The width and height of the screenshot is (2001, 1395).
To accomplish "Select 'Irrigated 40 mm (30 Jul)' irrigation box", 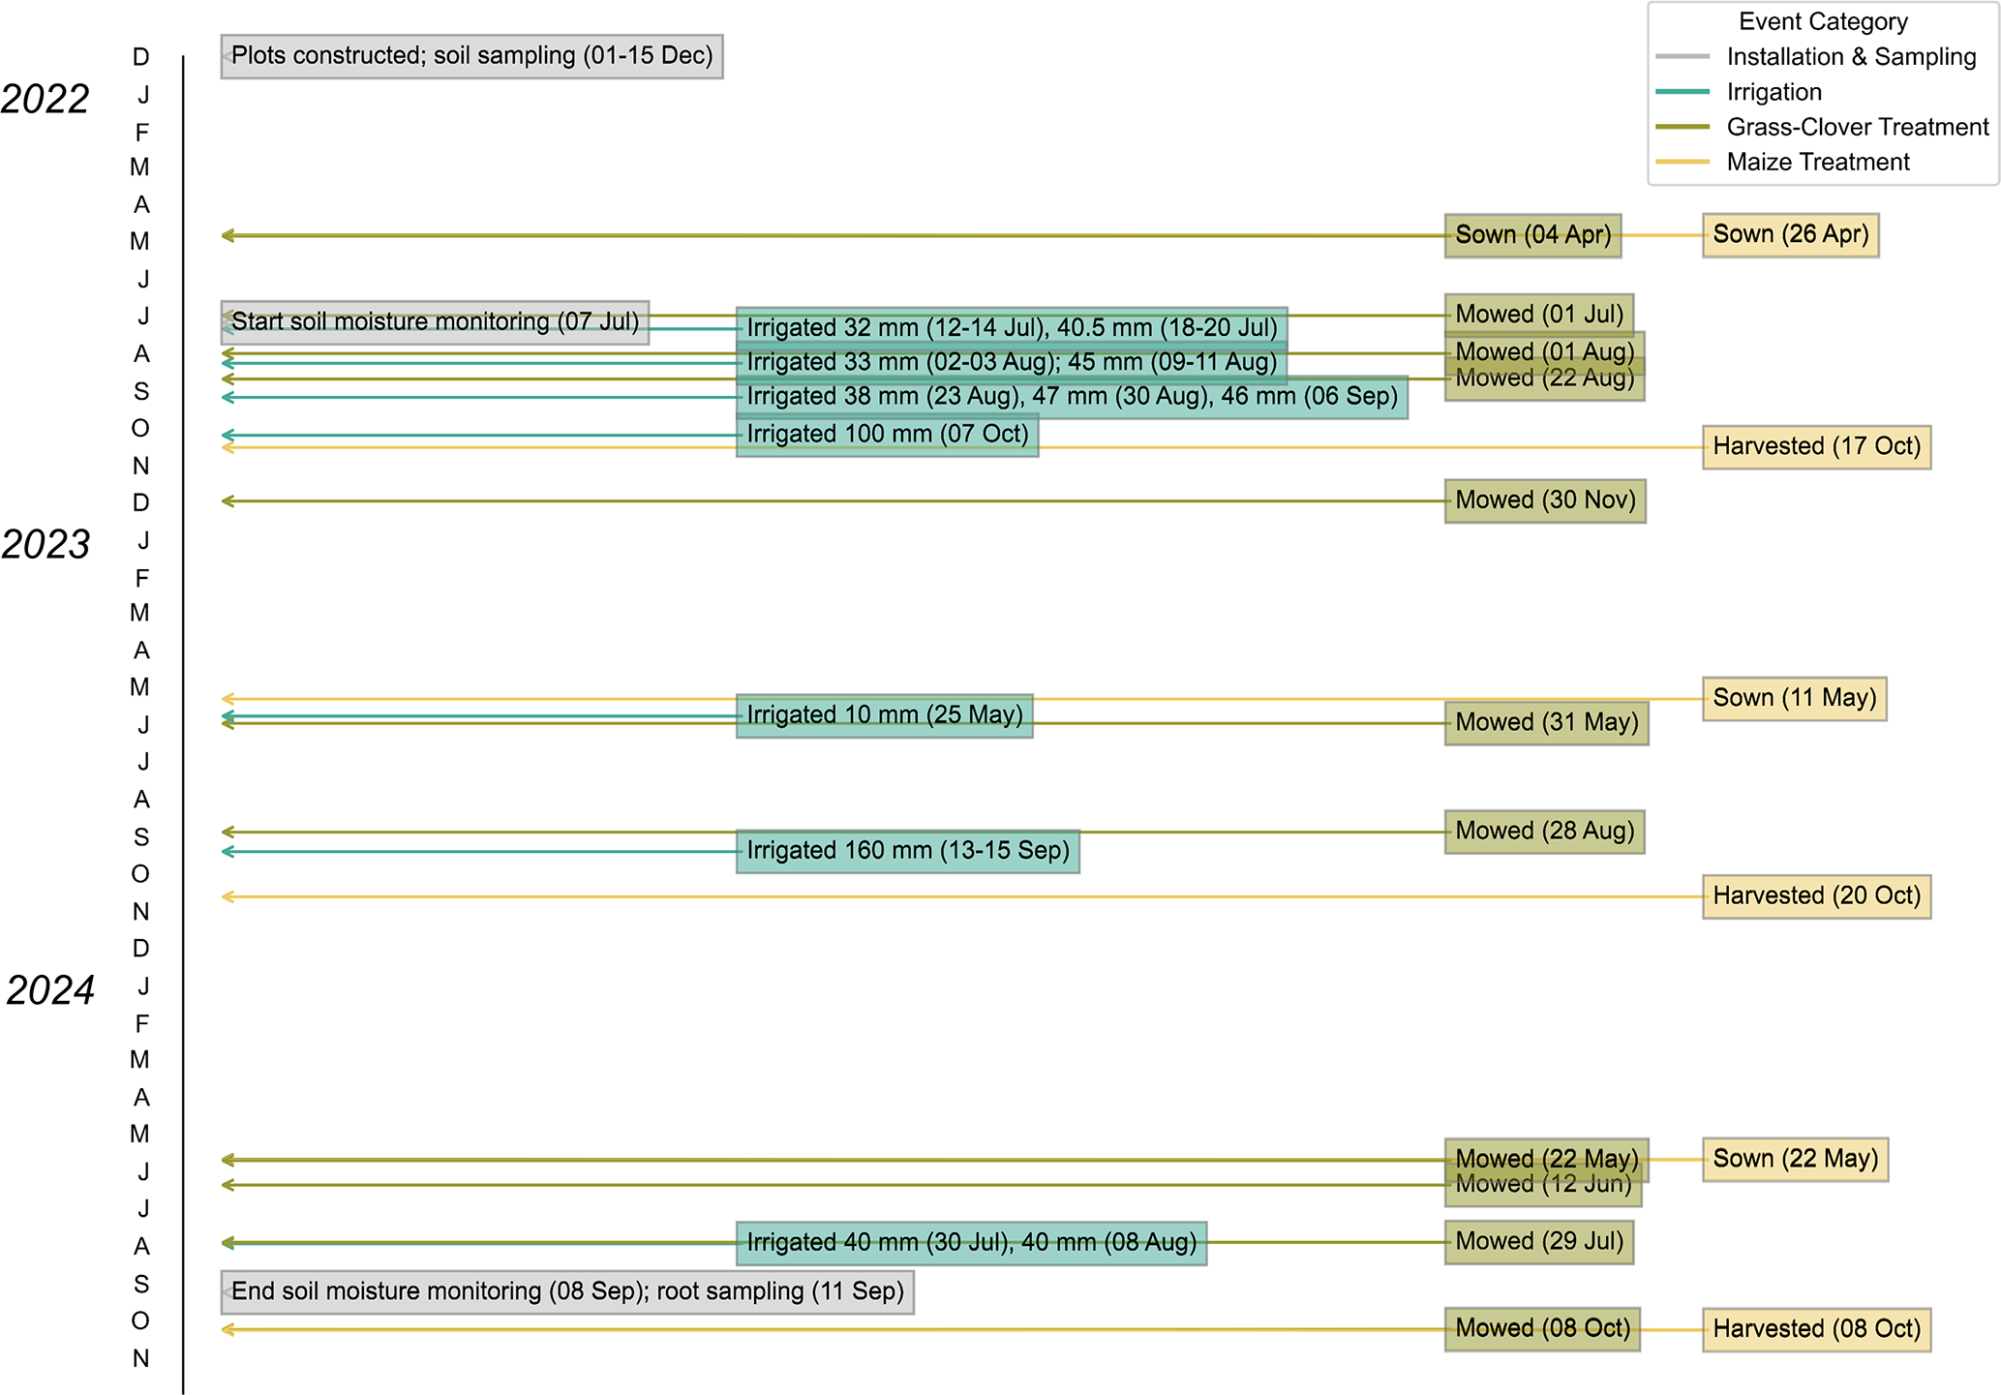I will pyautogui.click(x=970, y=1243).
